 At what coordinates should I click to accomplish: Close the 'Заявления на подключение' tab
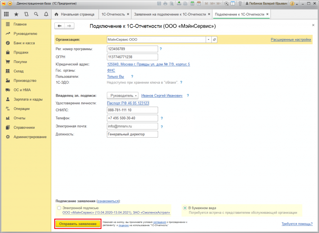[x=209, y=14]
